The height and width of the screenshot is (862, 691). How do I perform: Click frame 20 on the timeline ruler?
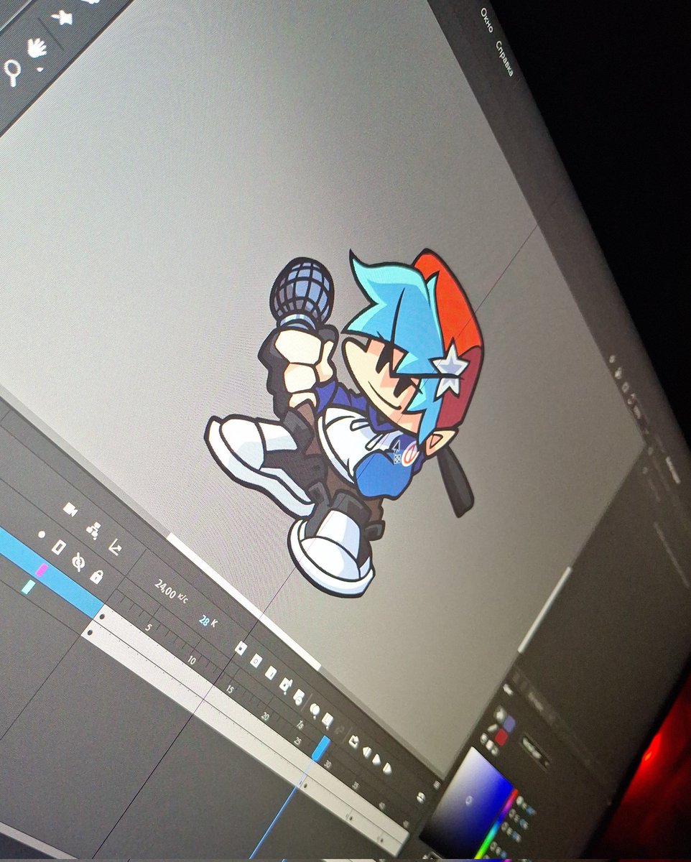tap(266, 717)
